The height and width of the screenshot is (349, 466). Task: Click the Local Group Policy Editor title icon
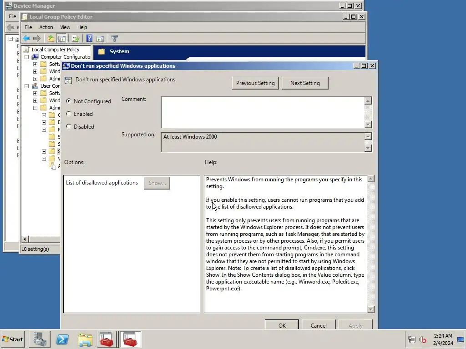tap(25, 17)
